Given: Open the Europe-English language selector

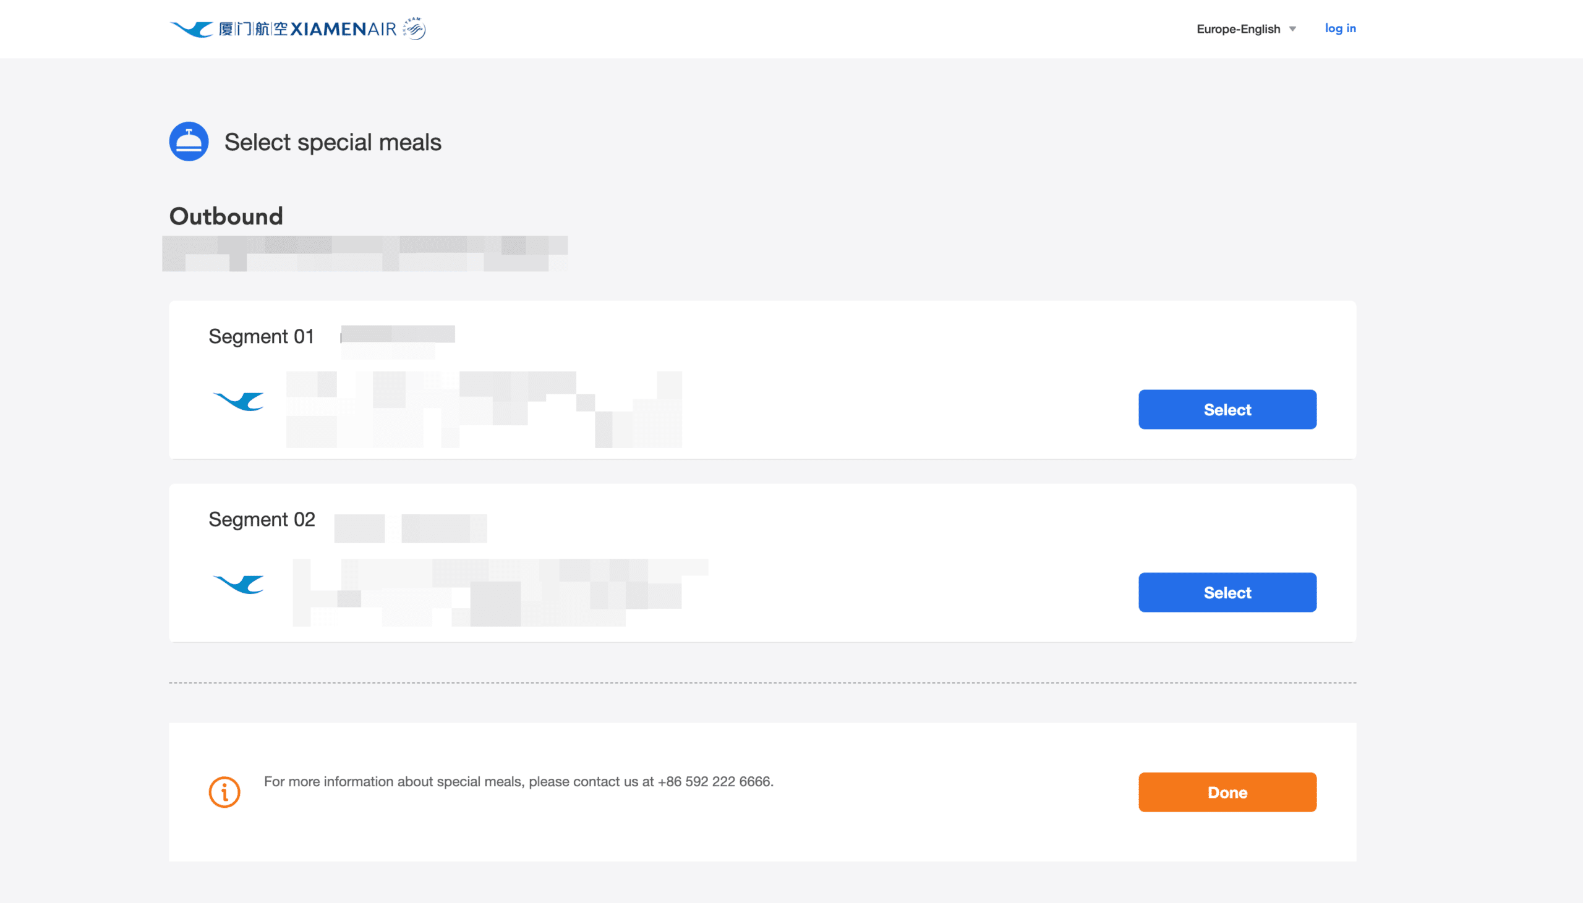Looking at the screenshot, I should point(1246,29).
